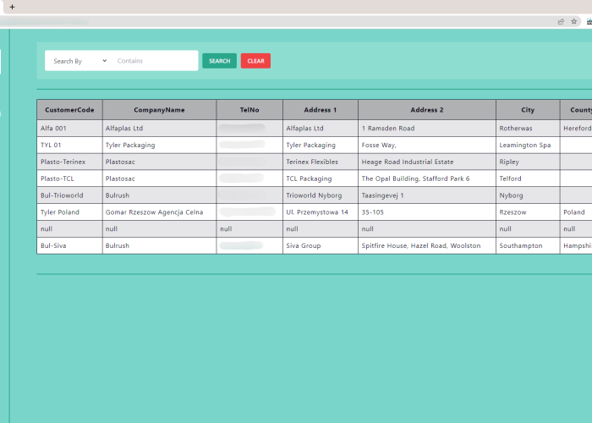
Task: Click the City column header
Action: (x=528, y=110)
